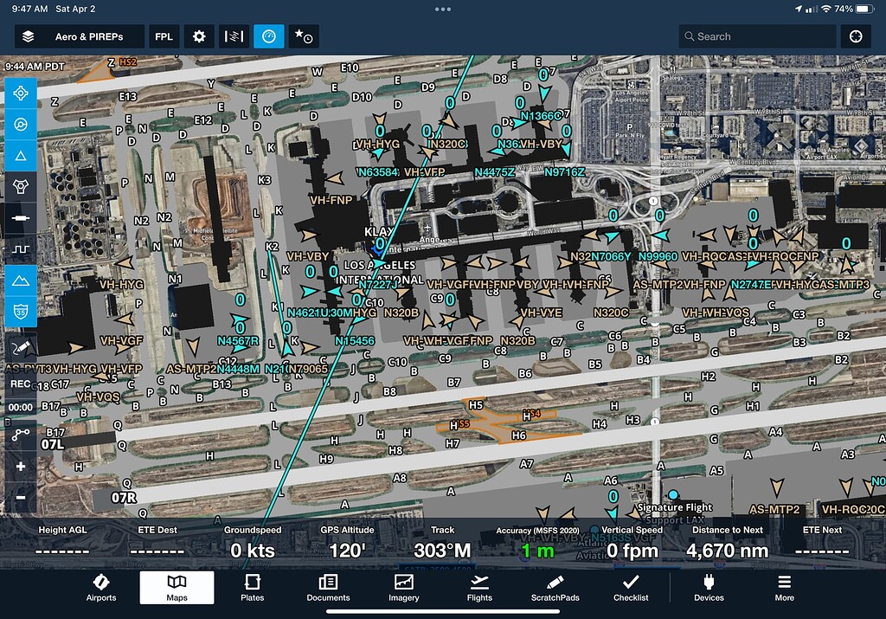Center the map on the aircraft

tap(21, 93)
